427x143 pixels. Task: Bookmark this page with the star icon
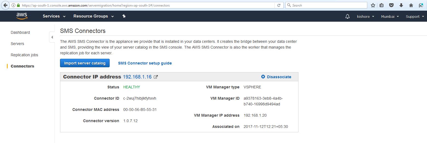373,5
